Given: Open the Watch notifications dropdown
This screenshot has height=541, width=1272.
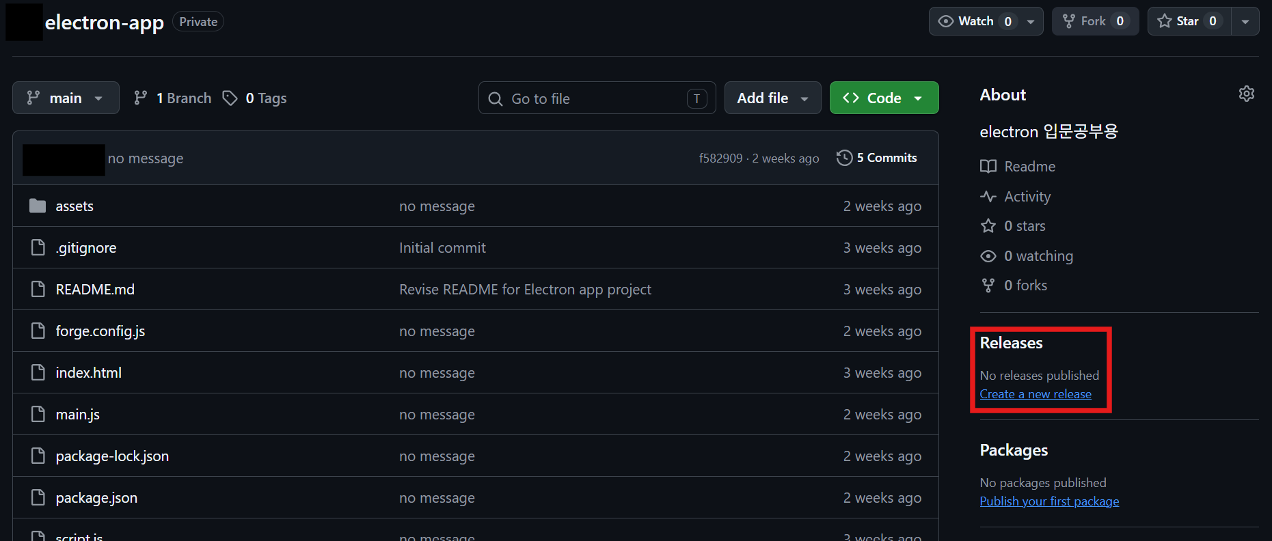Looking at the screenshot, I should pos(986,21).
